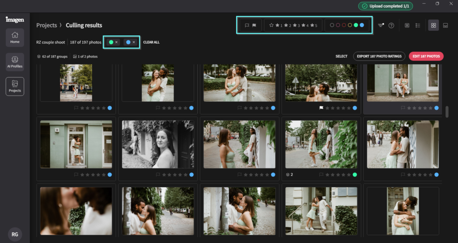
Task: Click EDIT 187 PHOTOS
Action: 426,56
